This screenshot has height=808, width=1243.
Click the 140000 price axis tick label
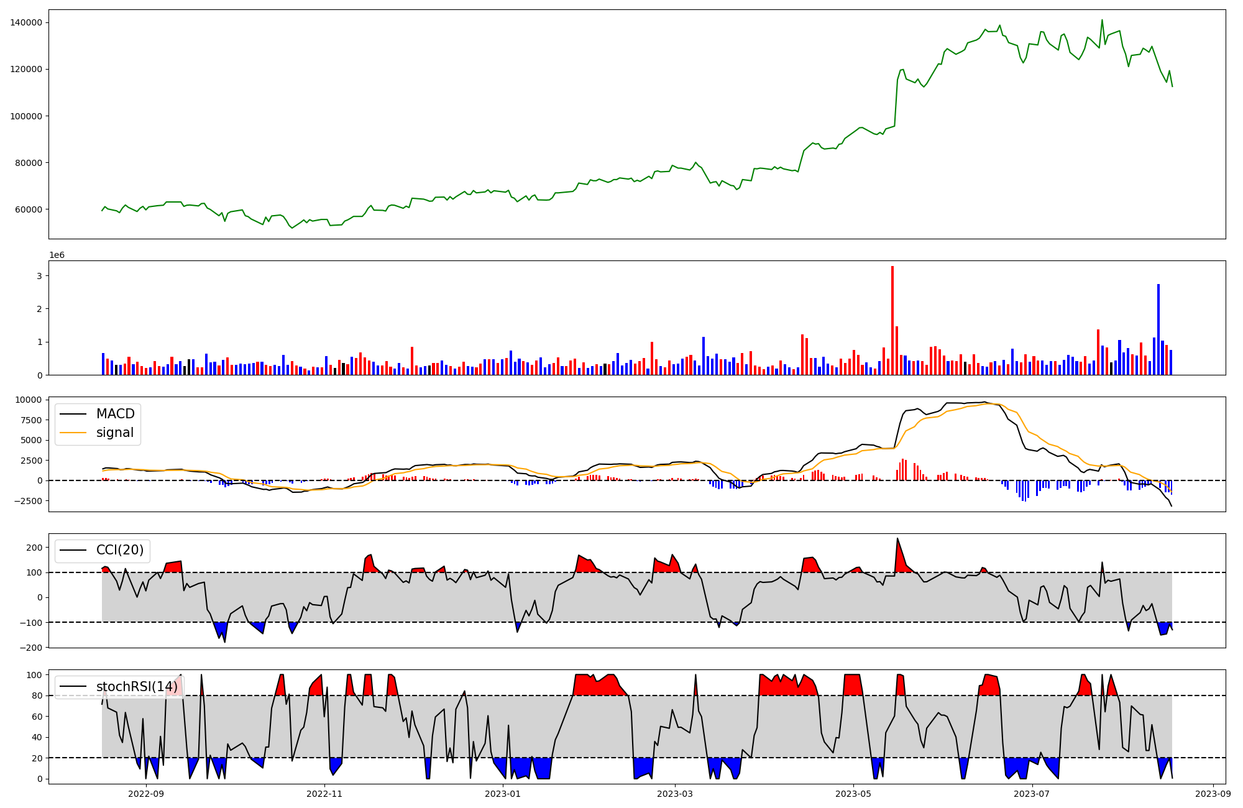pyautogui.click(x=26, y=22)
